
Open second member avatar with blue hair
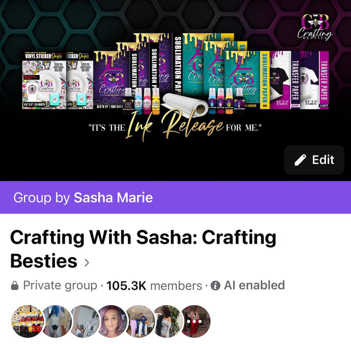(56, 321)
